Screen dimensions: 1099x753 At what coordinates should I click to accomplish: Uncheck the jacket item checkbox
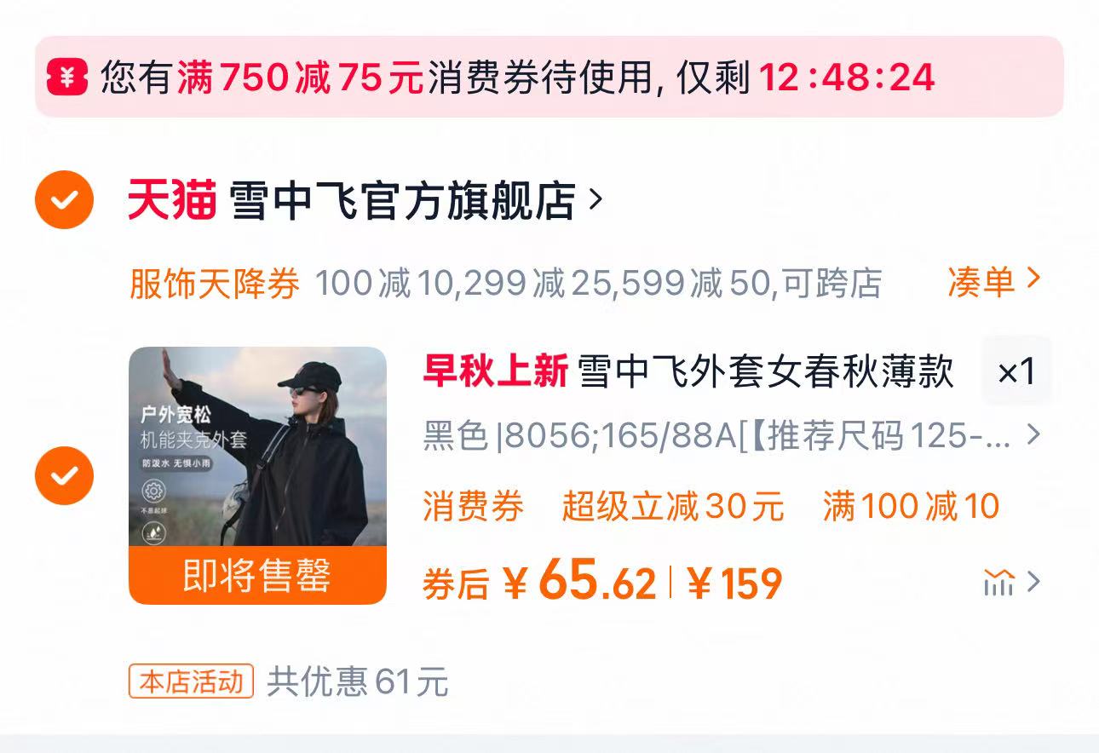click(64, 475)
